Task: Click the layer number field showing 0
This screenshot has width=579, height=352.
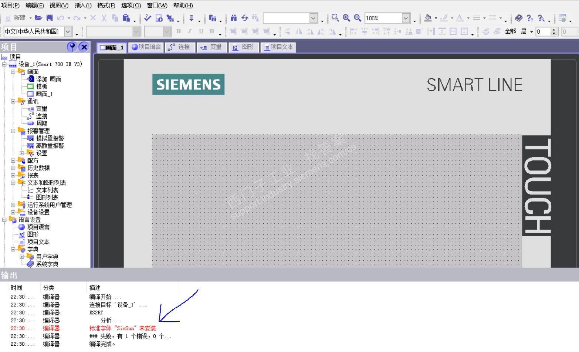Action: pos(543,32)
